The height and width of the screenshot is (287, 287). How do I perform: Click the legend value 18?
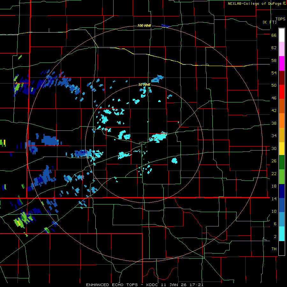[x=274, y=186]
